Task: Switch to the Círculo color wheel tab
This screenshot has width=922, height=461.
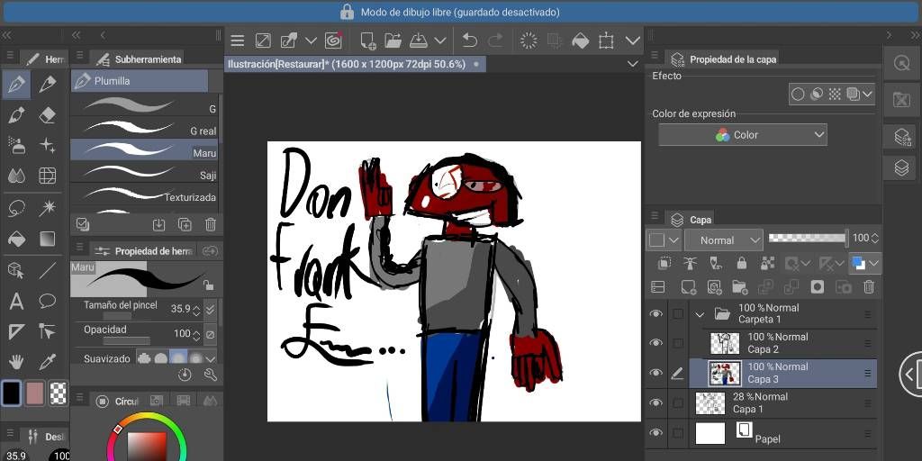Action: point(119,401)
